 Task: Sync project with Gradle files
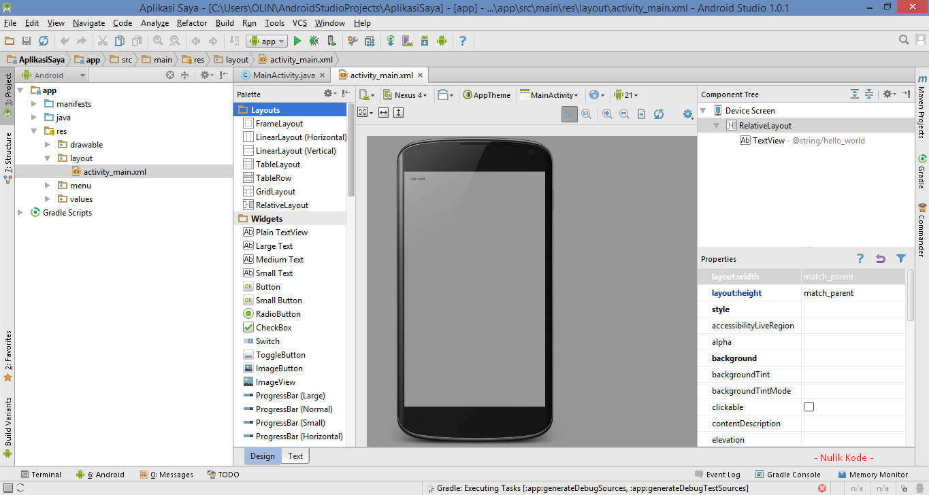tap(391, 41)
